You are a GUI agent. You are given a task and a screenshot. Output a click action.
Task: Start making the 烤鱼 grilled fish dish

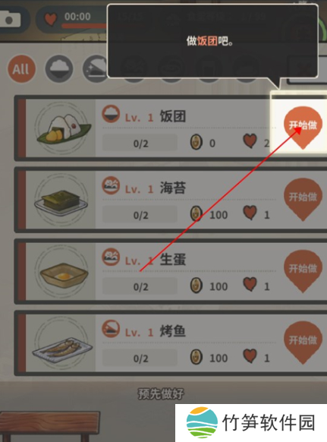(x=303, y=343)
